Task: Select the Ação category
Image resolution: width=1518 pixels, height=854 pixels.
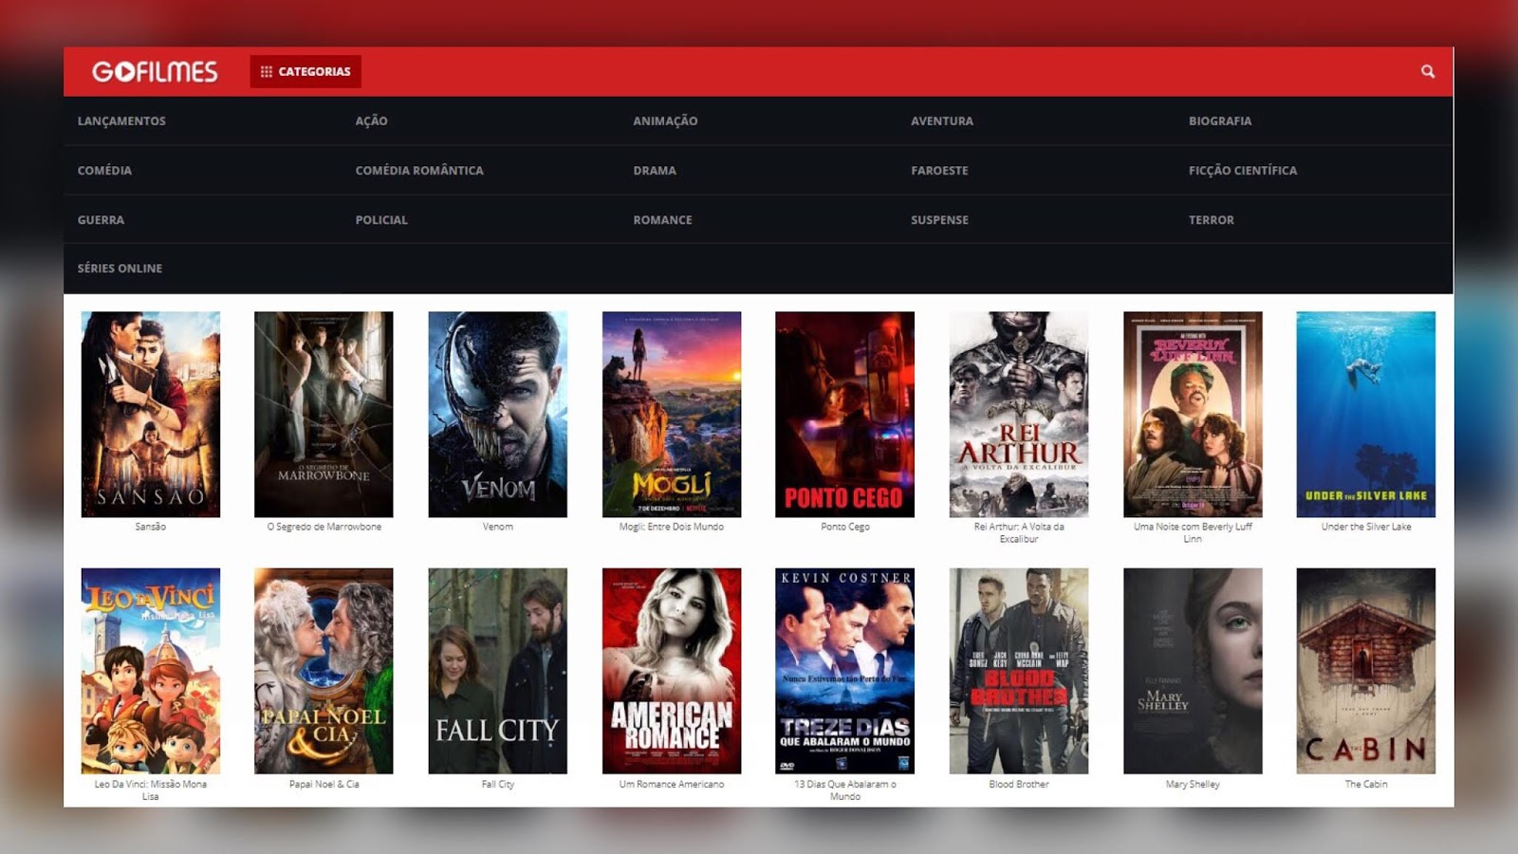Action: pyautogui.click(x=371, y=121)
